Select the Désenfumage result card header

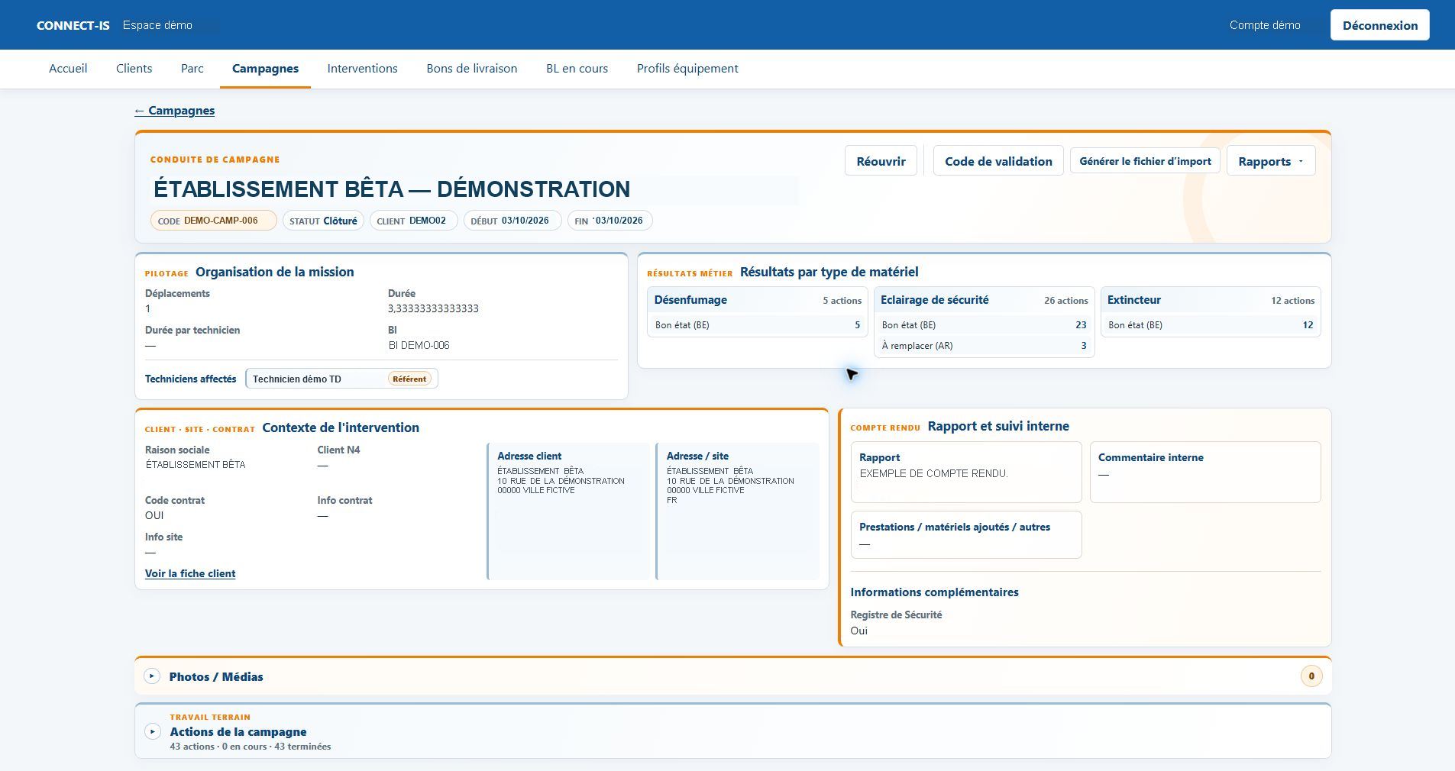coord(758,300)
